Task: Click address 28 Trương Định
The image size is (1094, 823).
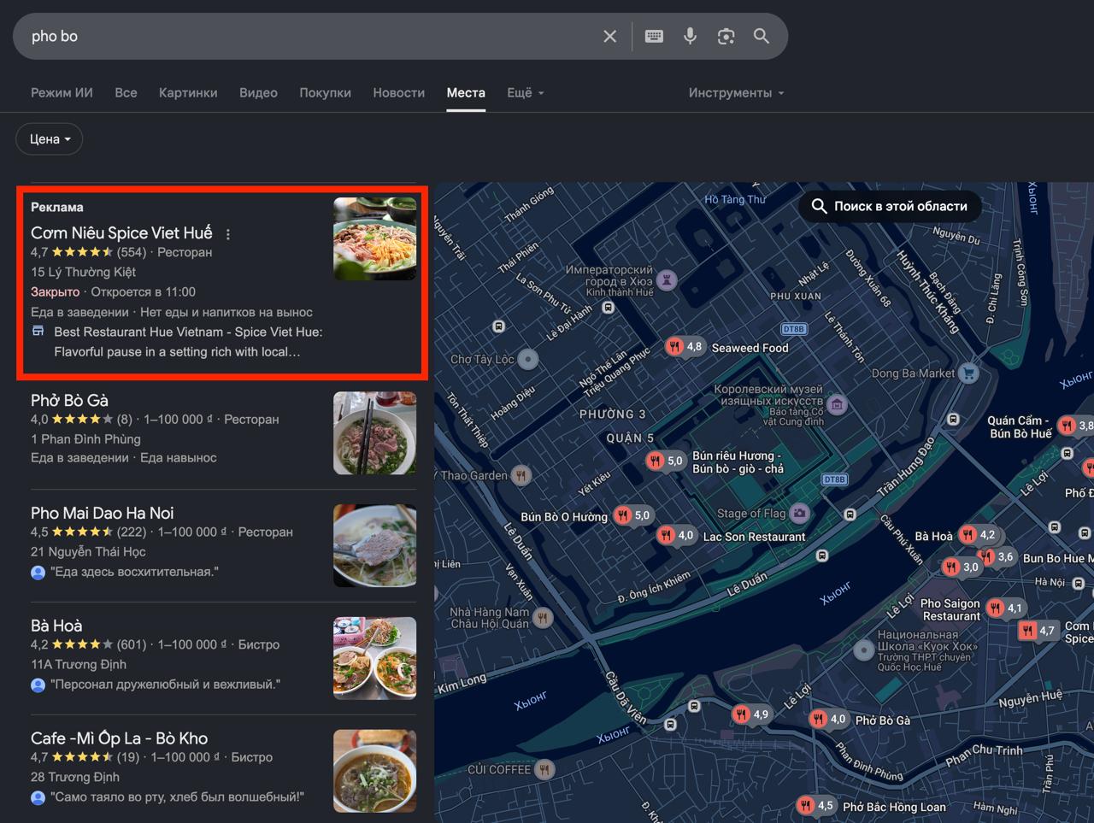Action: tap(75, 777)
